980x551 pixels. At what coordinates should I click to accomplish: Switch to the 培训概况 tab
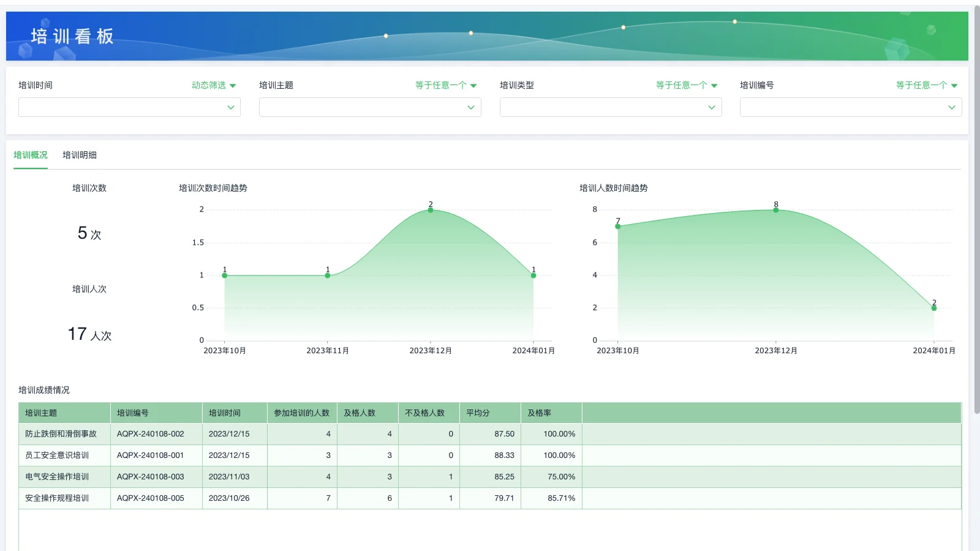pyautogui.click(x=31, y=155)
